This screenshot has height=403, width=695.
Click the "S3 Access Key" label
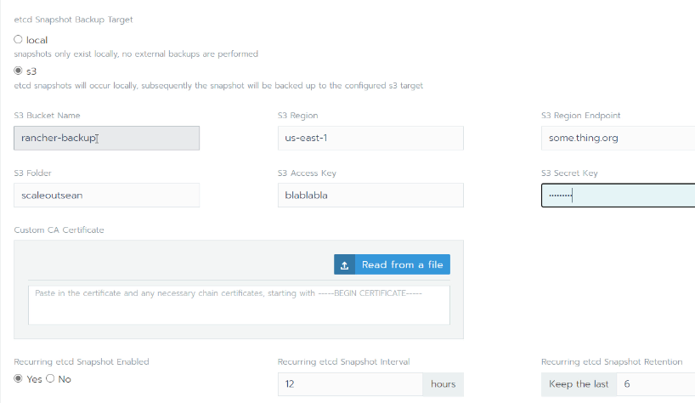(x=308, y=173)
